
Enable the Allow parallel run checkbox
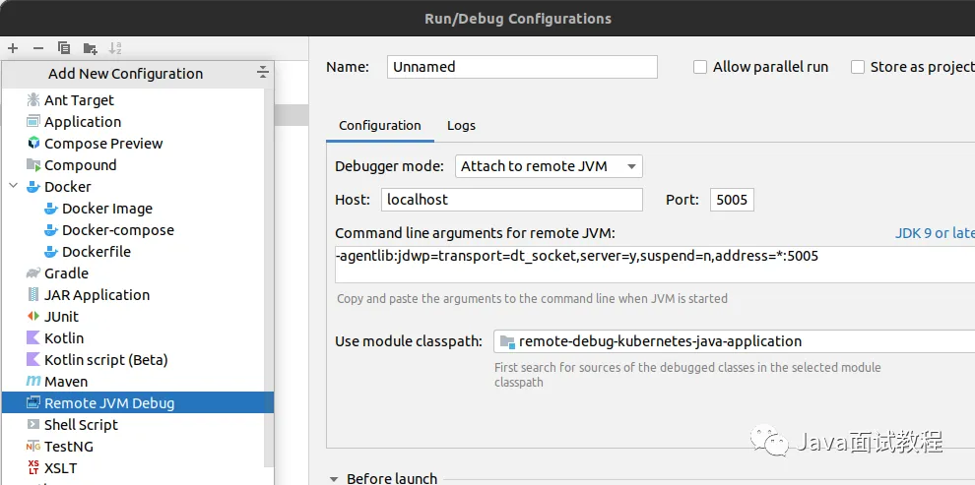click(x=700, y=67)
